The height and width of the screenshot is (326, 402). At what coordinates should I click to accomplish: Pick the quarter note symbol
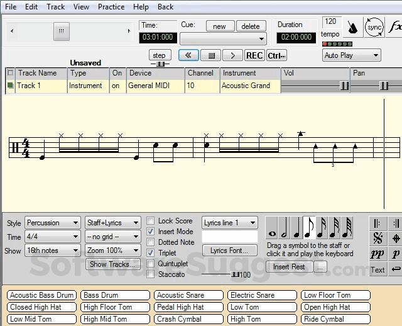[x=296, y=228]
